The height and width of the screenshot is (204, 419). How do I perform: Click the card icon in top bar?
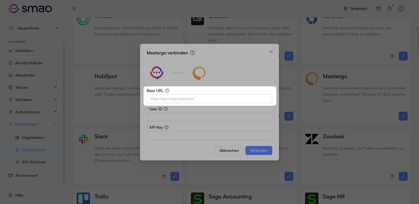coord(378,9)
